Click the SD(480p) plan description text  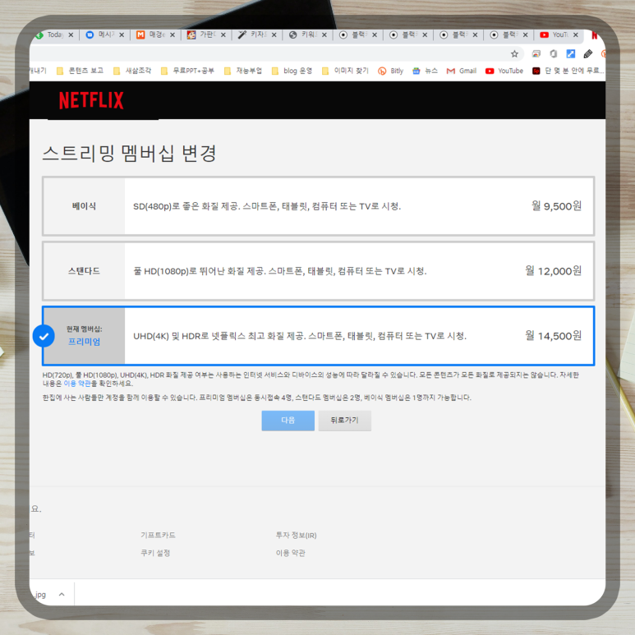[267, 206]
